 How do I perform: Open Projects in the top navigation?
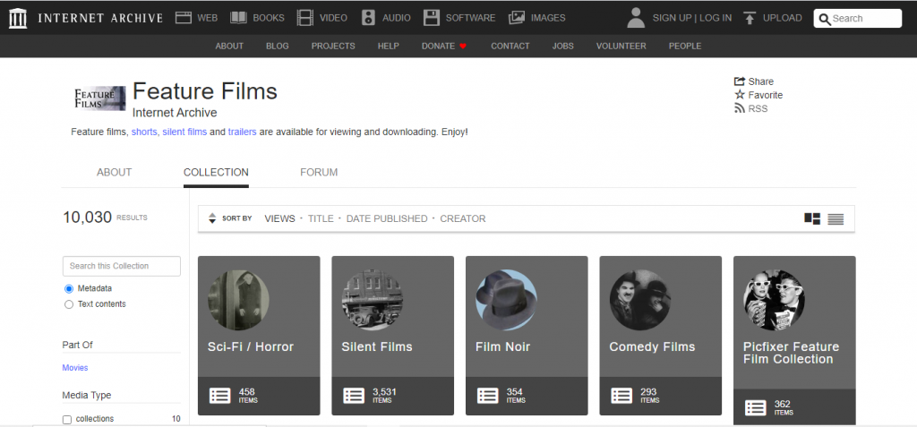coord(333,47)
